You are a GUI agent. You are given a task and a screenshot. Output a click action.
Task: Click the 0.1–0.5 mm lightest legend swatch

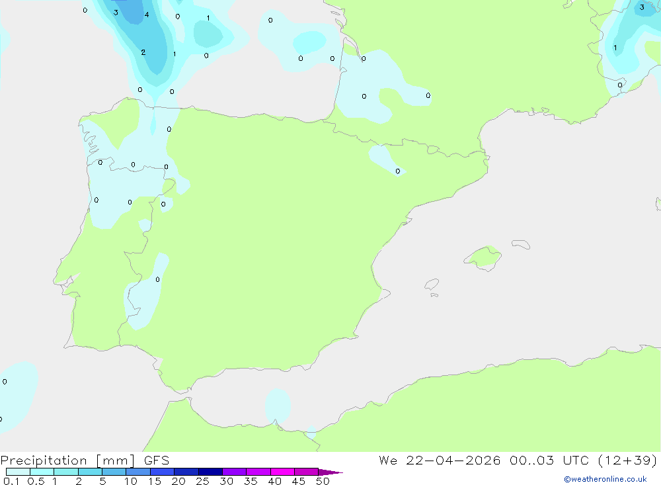[18, 472]
